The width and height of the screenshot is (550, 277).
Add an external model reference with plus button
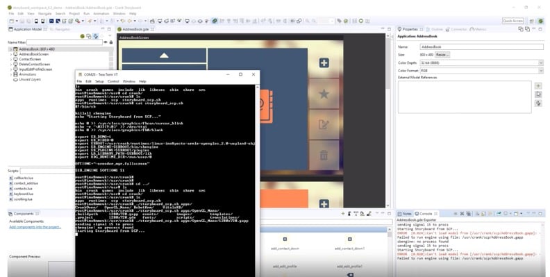pos(538,86)
